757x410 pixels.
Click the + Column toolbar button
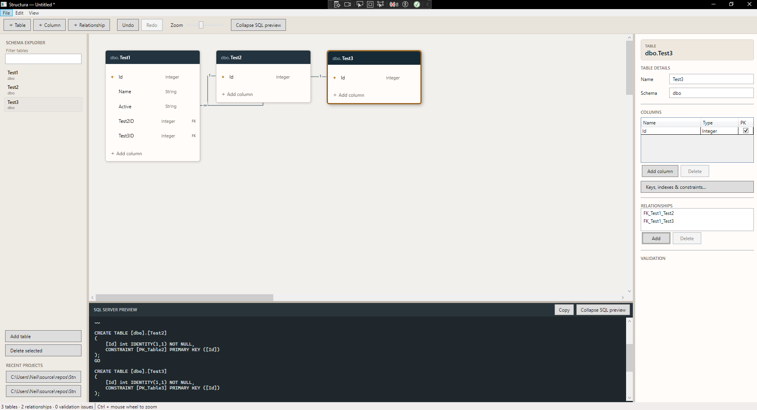[49, 25]
